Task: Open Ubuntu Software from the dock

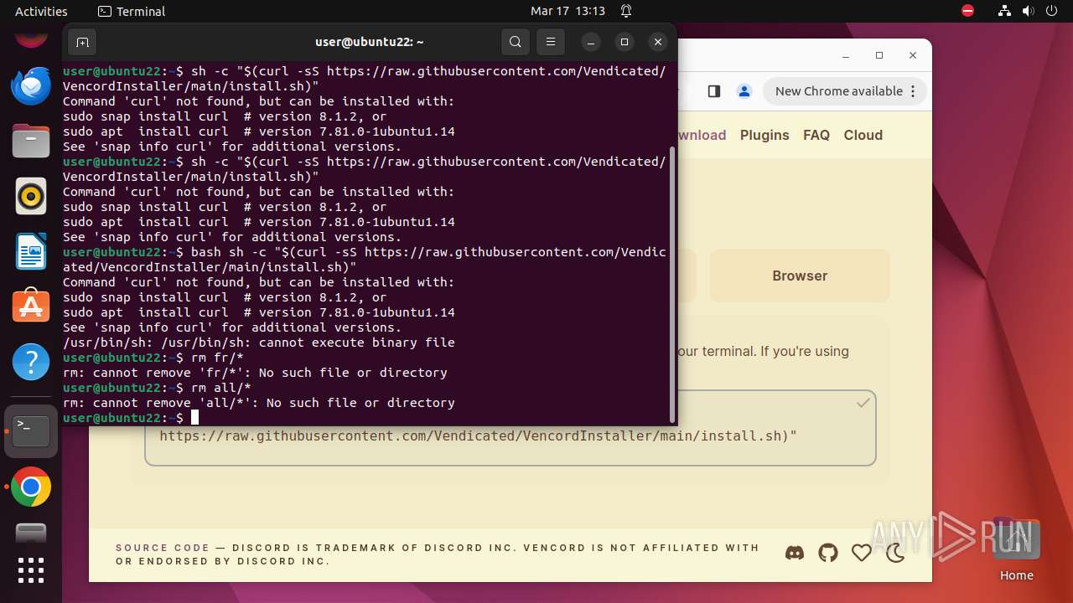Action: click(31, 307)
